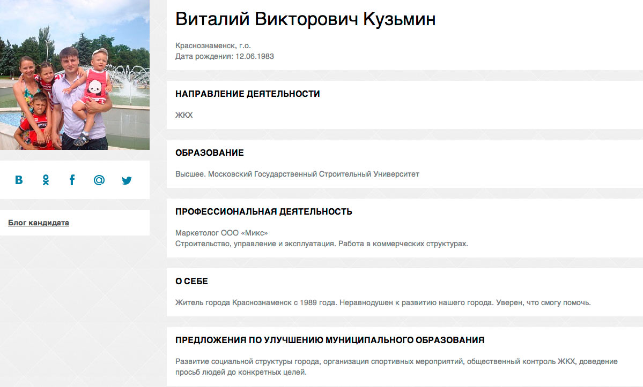
Task: Open the Twitter bird icon
Action: 127,180
